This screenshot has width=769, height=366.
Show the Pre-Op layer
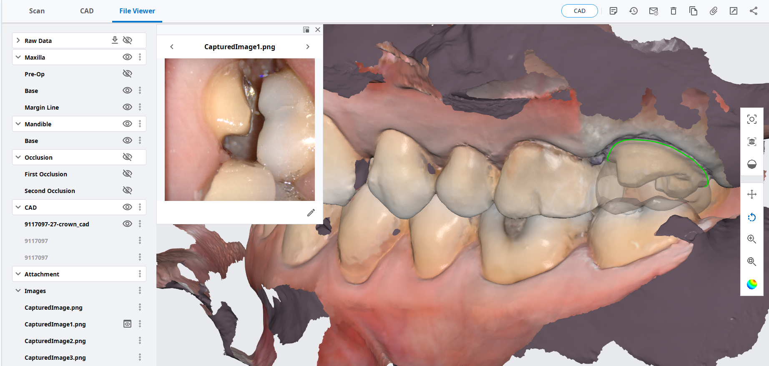coord(128,74)
